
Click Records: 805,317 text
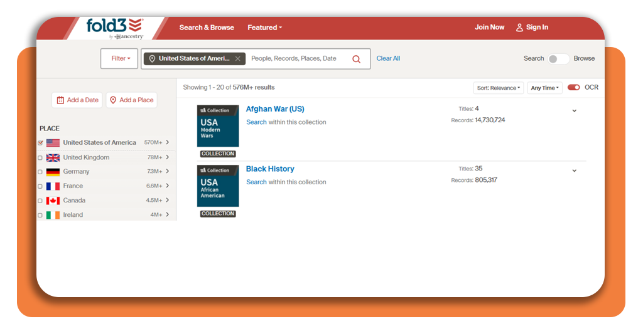(474, 180)
